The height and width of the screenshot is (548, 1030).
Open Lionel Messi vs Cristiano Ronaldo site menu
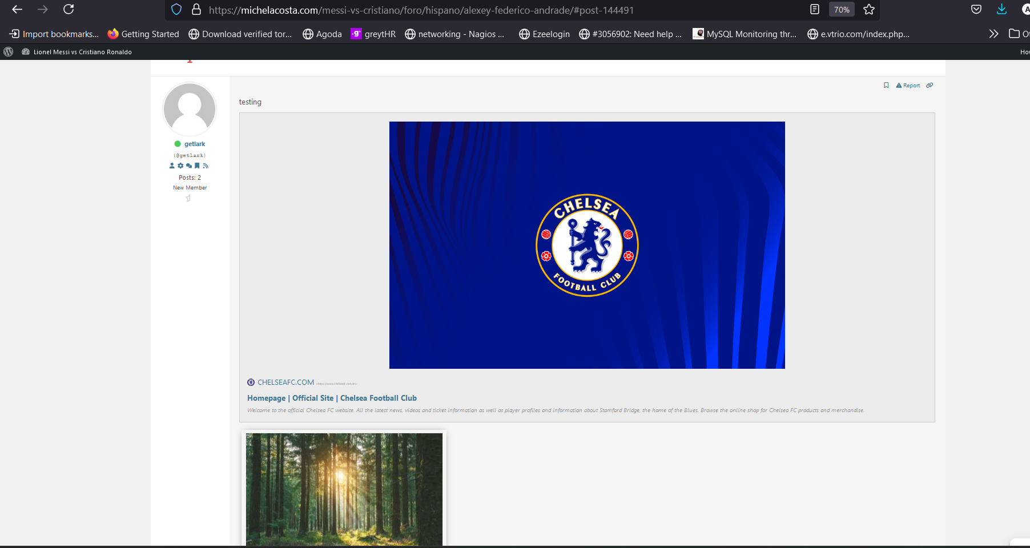(77, 52)
